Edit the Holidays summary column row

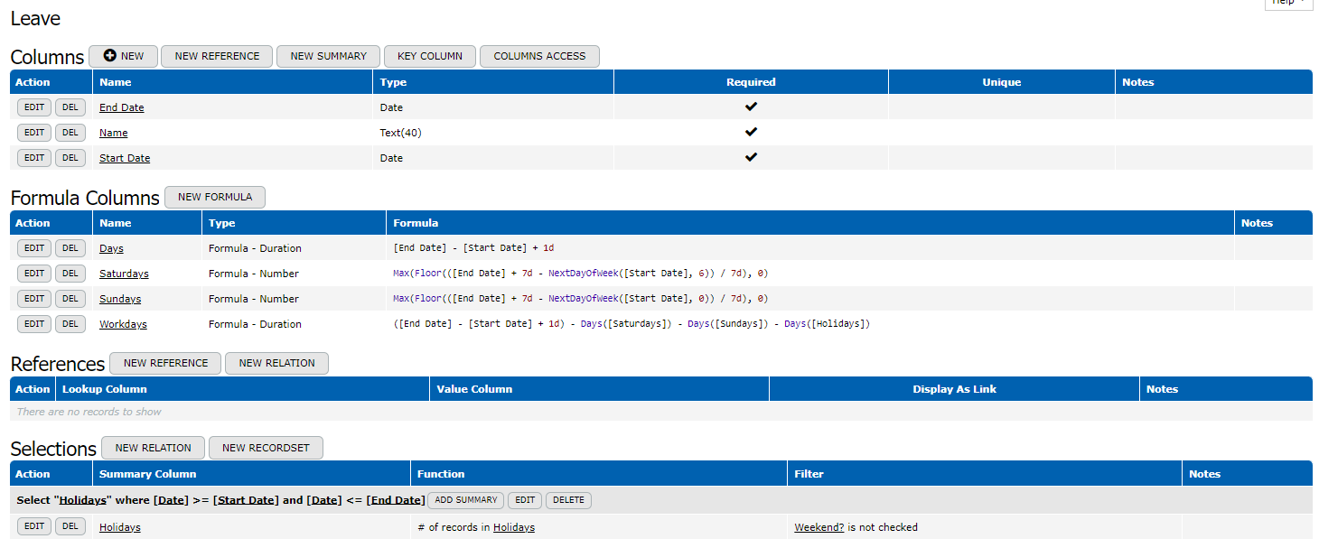coord(34,526)
